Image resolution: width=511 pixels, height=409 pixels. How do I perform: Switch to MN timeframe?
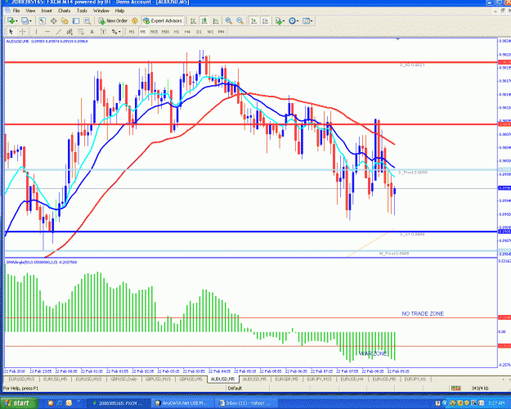[x=221, y=32]
